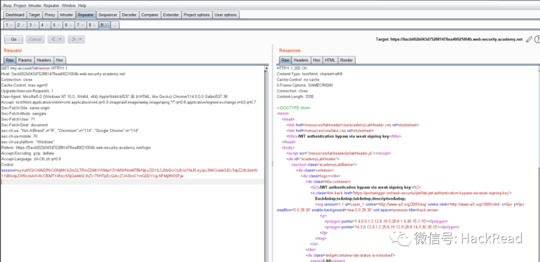Screen dimensions: 540x262
Task: Click the 'Cookie:' header line
Action: pos(7,164)
